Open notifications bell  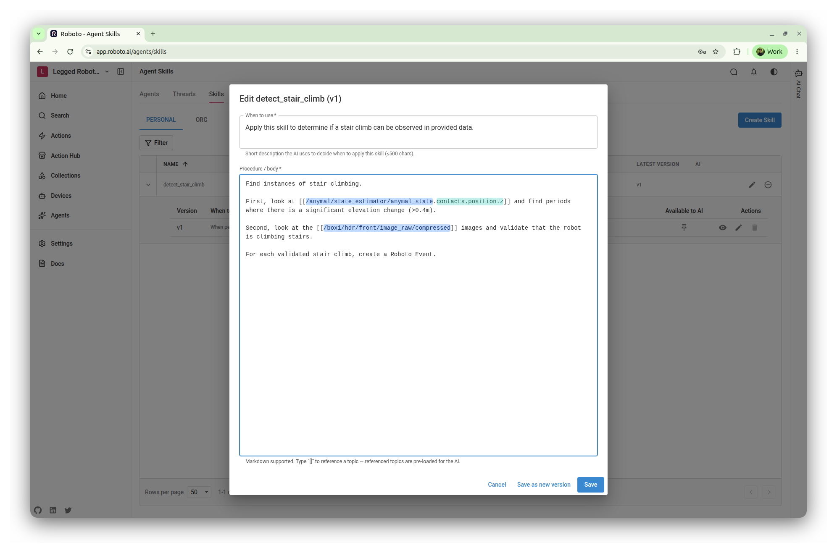coord(754,72)
